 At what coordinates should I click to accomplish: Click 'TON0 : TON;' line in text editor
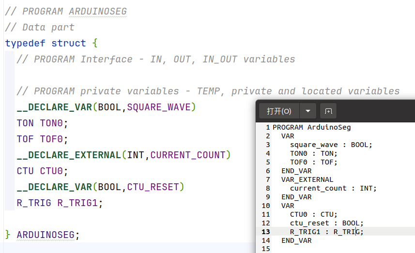(x=313, y=154)
